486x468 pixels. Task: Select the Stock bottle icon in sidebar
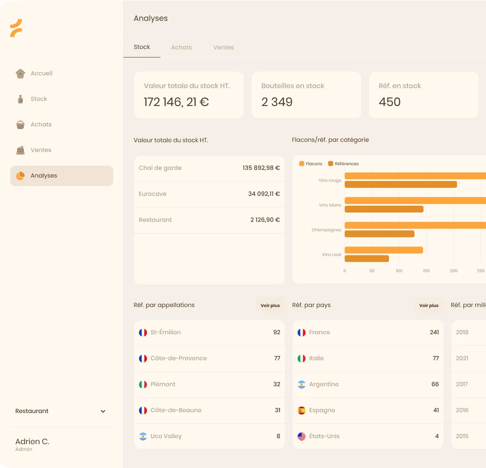point(20,99)
